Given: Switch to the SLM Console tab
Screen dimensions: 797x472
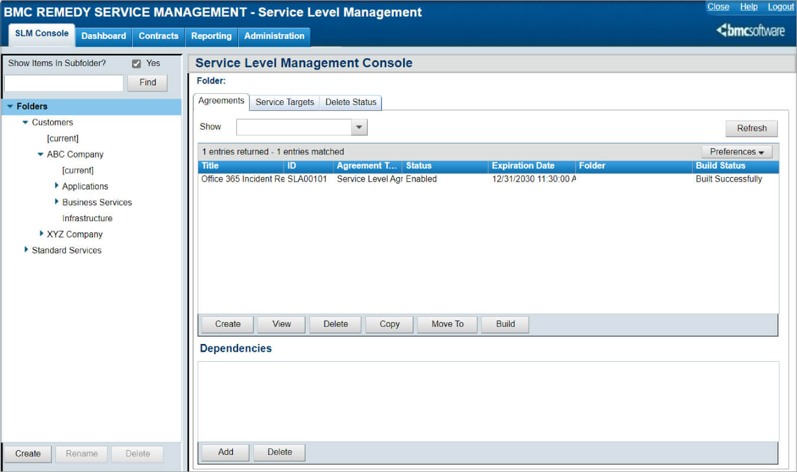Looking at the screenshot, I should 42,34.
